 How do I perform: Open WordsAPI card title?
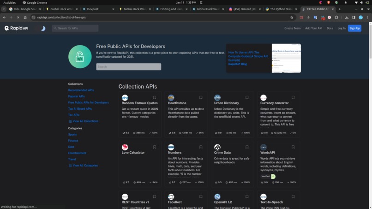[x=267, y=153]
